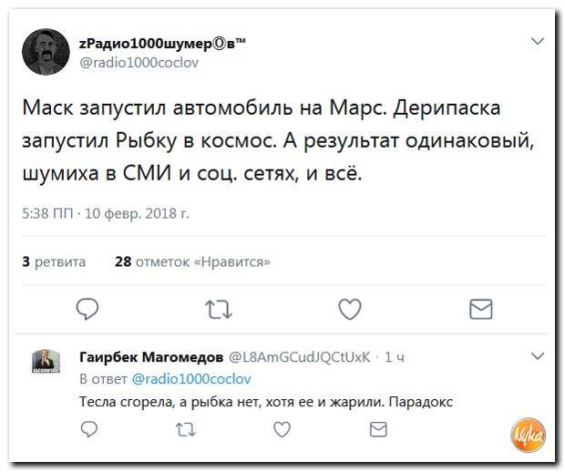Retweet the main tweet about Маск
Viewport: 565px width, 472px height.
coord(219,310)
